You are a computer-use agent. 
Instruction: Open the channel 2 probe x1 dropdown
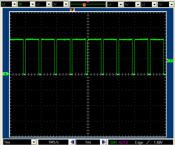tap(49, 4)
